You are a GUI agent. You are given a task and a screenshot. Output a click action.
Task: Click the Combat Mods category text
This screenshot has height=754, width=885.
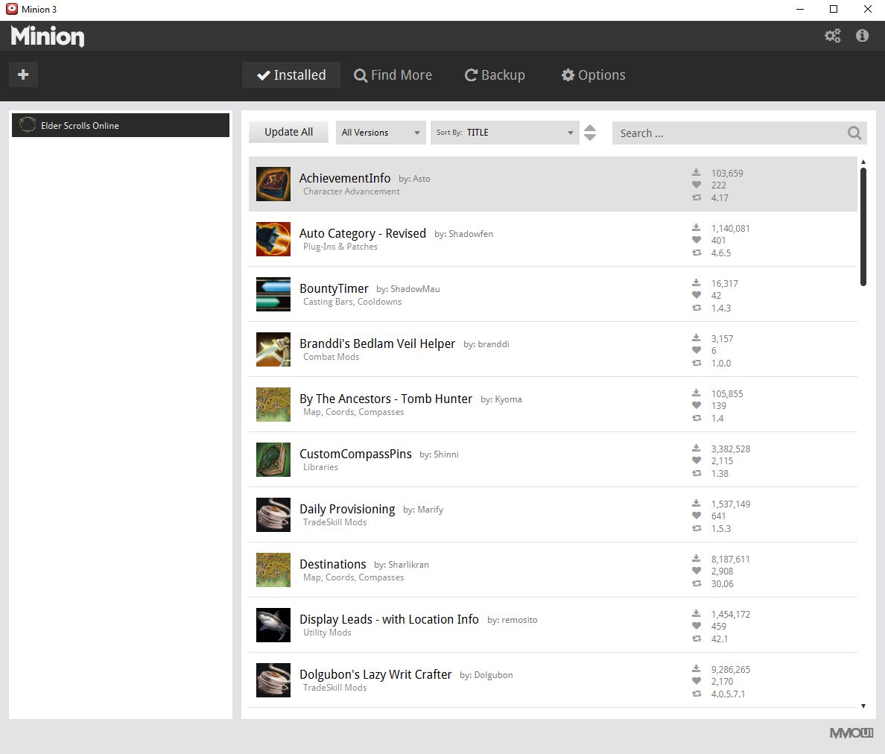pyautogui.click(x=331, y=357)
